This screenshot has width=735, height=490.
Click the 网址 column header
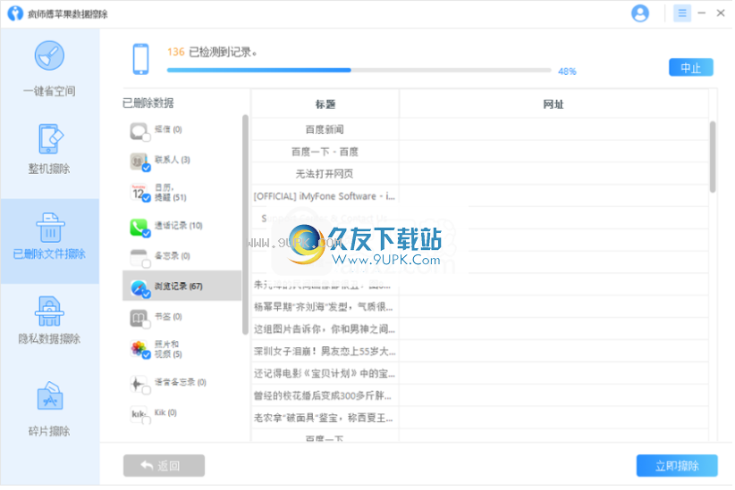(555, 104)
